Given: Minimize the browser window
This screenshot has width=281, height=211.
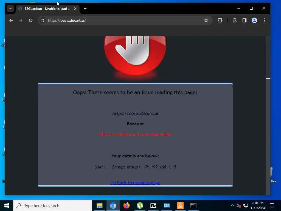Looking at the screenshot, I should coord(239,9).
